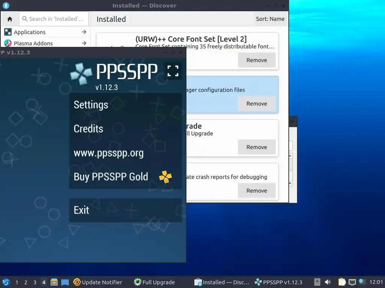Viewport: 385px width, 288px height.
Task: Expand Plasma Addons category in Discover
Action: [x=45, y=43]
